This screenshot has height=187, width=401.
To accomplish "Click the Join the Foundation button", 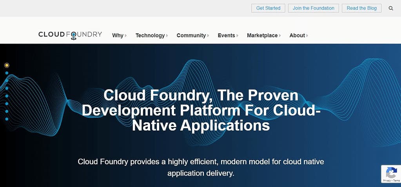I will click(314, 8).
